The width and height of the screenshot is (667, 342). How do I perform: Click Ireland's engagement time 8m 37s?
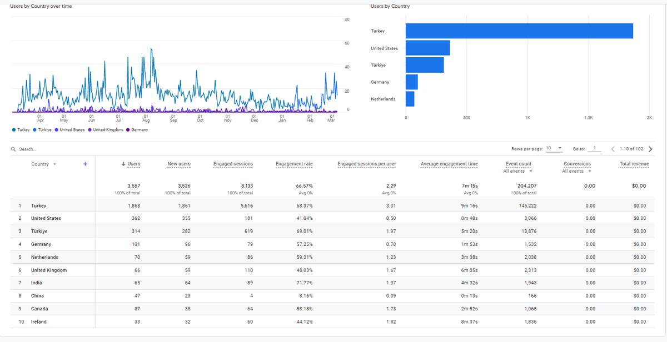pyautogui.click(x=470, y=322)
